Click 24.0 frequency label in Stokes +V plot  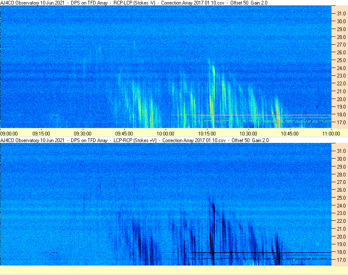pos(341,205)
